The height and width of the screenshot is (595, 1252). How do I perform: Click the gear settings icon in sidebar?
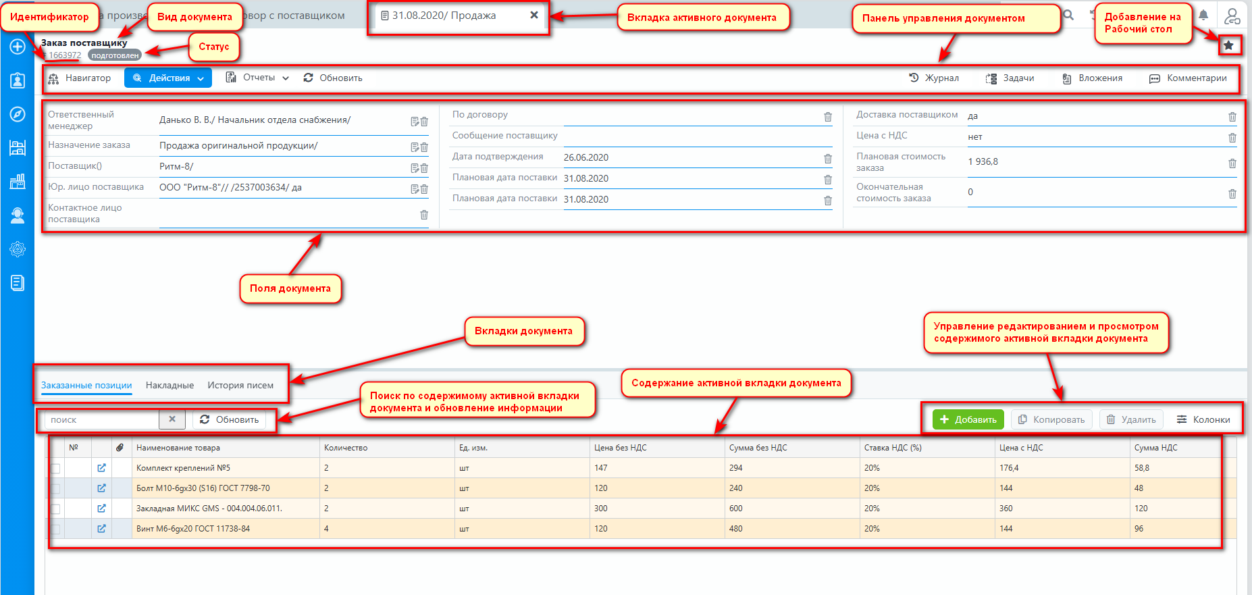pyautogui.click(x=18, y=249)
